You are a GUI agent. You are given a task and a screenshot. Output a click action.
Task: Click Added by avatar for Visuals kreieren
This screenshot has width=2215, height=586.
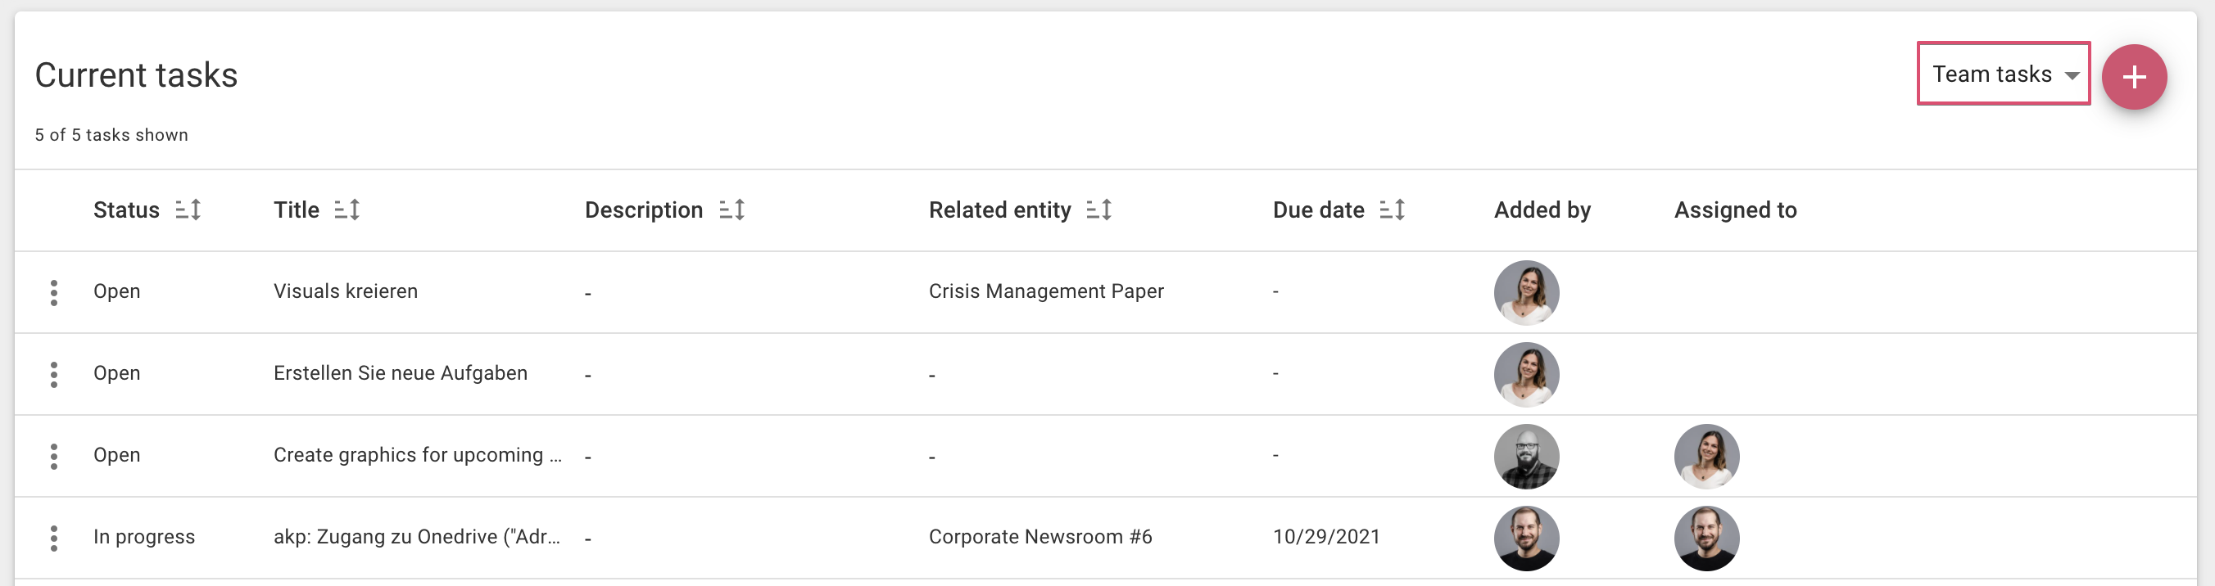point(1526,292)
